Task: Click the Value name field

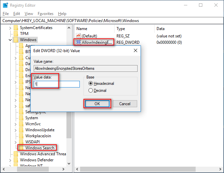Action: (x=85, y=68)
